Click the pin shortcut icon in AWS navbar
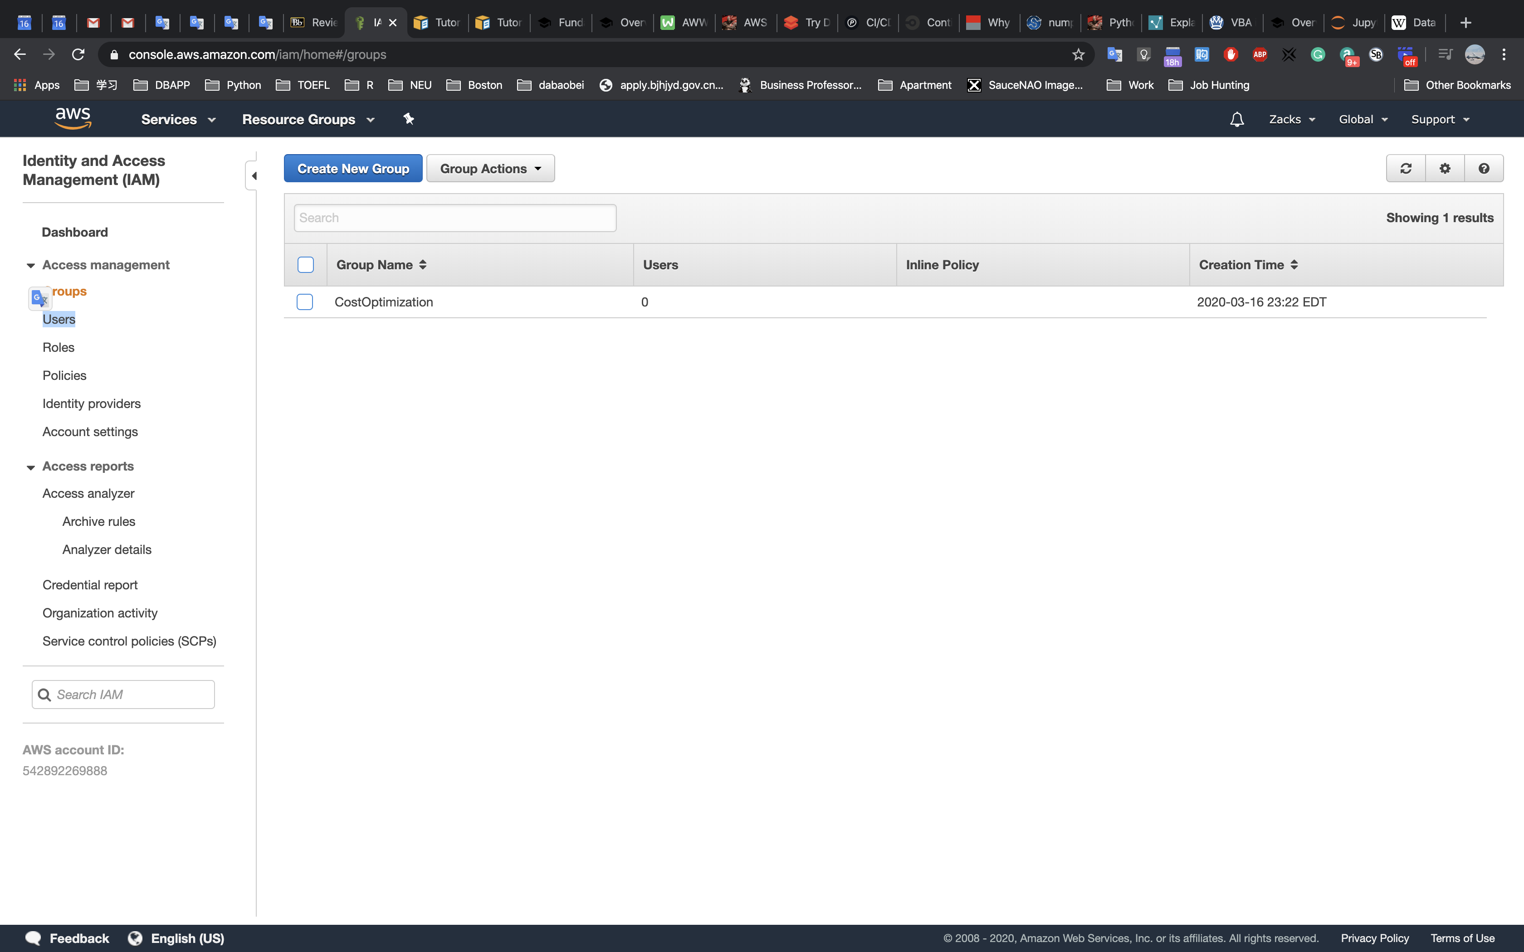1524x952 pixels. click(x=409, y=119)
